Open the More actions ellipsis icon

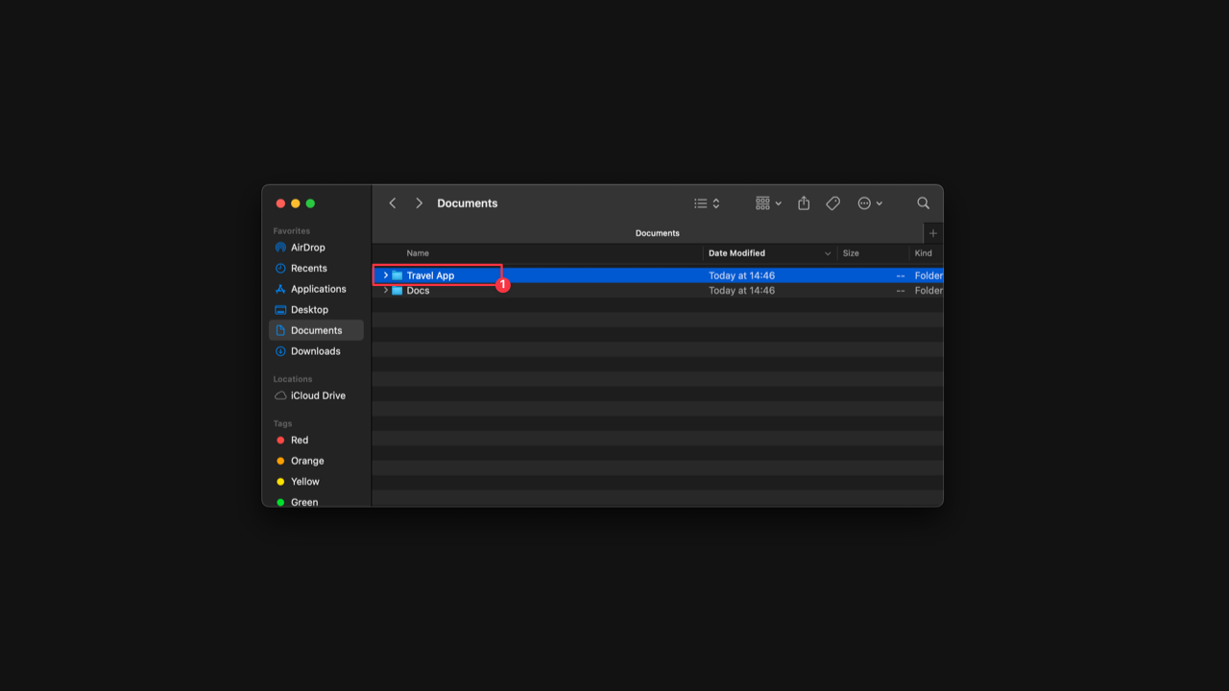click(865, 203)
